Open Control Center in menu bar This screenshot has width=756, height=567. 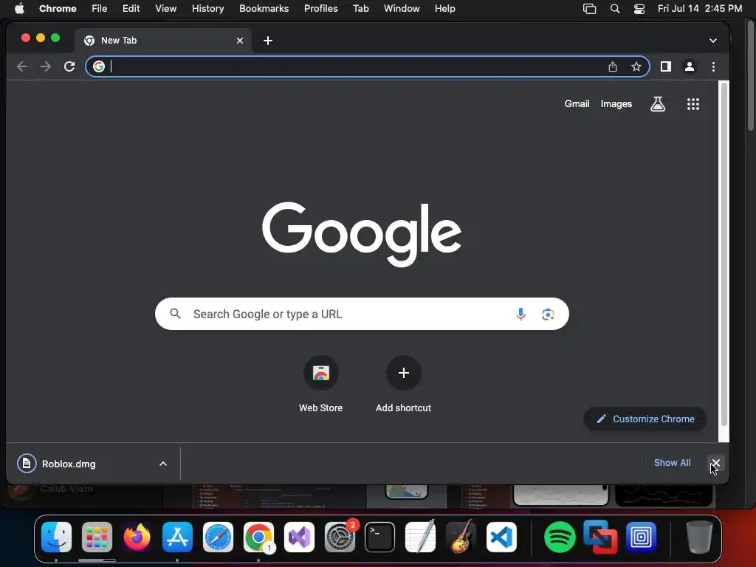tap(639, 9)
